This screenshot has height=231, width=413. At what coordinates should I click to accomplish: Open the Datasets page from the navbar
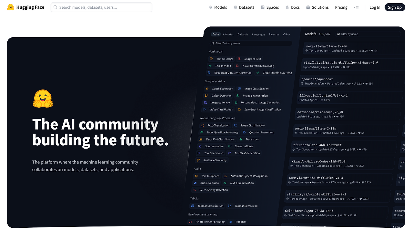pyautogui.click(x=244, y=7)
